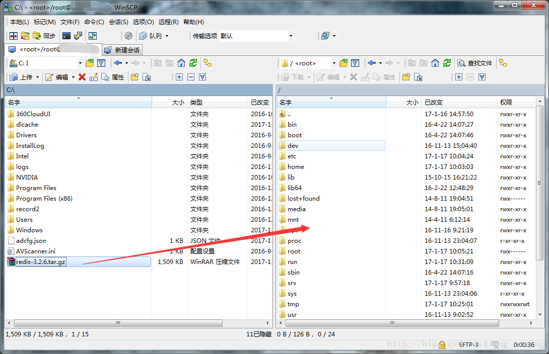Select the redis-3.2.6.tar.gz file
Viewport: 549px width, 354px height.
tap(79, 262)
